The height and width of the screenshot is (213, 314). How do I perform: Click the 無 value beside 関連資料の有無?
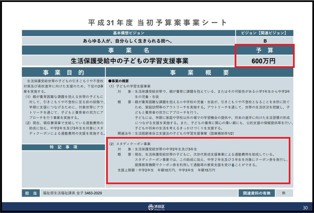point(284,193)
